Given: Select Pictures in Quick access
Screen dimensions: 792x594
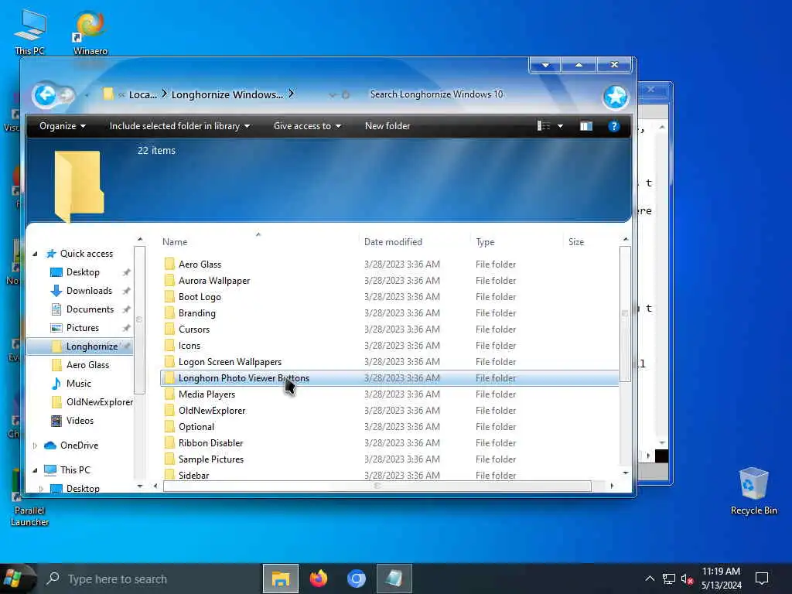Looking at the screenshot, I should coord(82,328).
